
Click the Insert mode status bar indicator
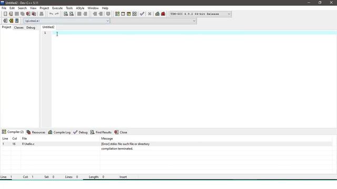(x=123, y=177)
